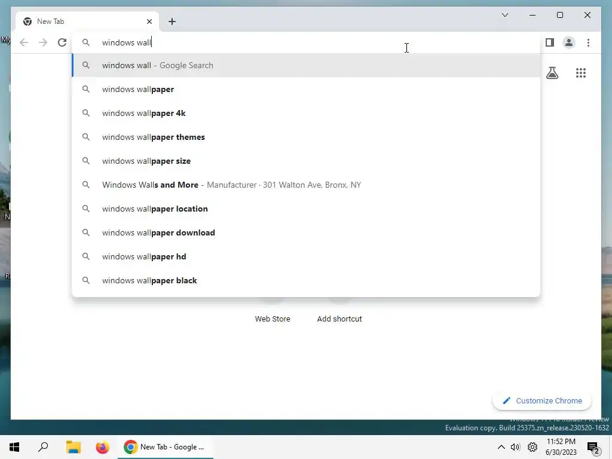Launch Firefox from the taskbar
Viewport: 612px width, 459px height.
point(103,447)
